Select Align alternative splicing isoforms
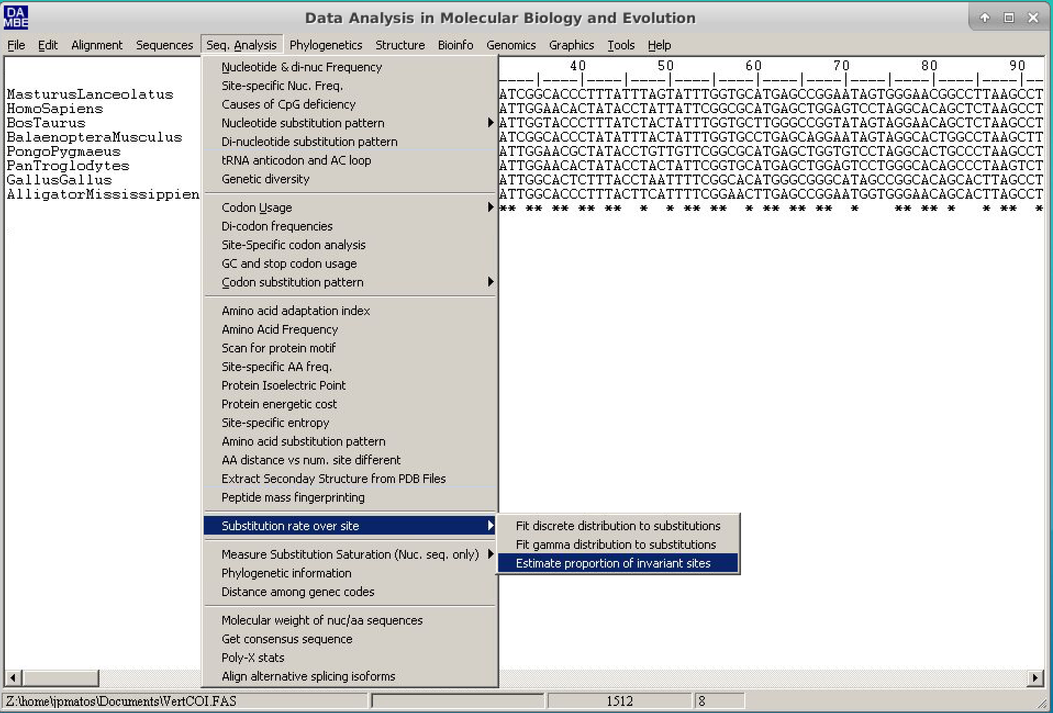The width and height of the screenshot is (1053, 713). pos(350,676)
